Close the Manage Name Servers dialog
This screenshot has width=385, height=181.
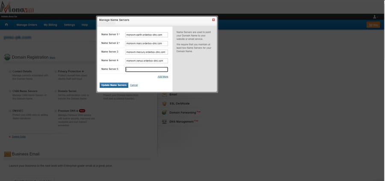click(213, 20)
